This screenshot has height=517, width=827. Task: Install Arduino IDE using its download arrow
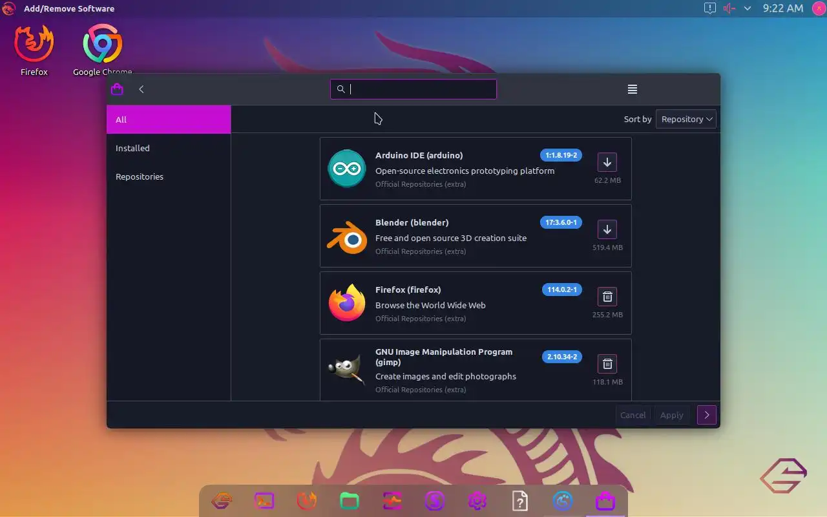(x=607, y=162)
